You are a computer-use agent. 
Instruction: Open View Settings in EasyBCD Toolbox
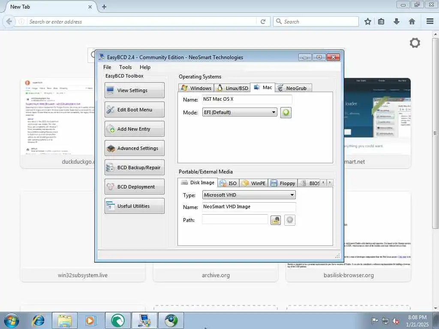[x=134, y=90]
